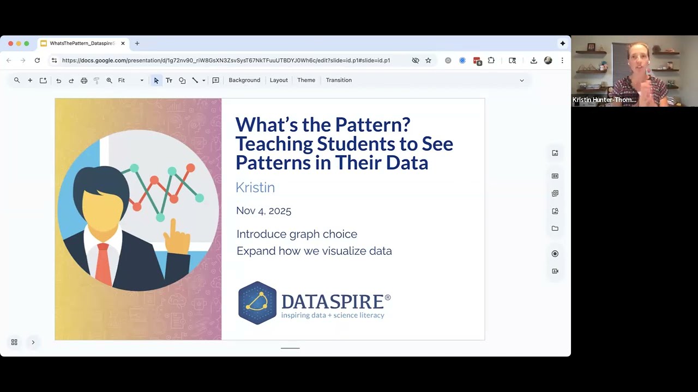698x392 pixels.
Task: View site information icon in address bar
Action: click(54, 60)
